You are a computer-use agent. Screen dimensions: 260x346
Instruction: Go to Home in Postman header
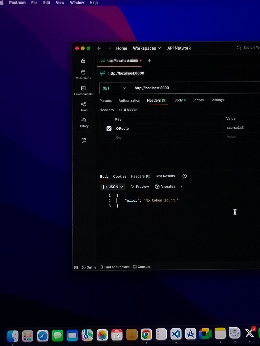(x=122, y=48)
